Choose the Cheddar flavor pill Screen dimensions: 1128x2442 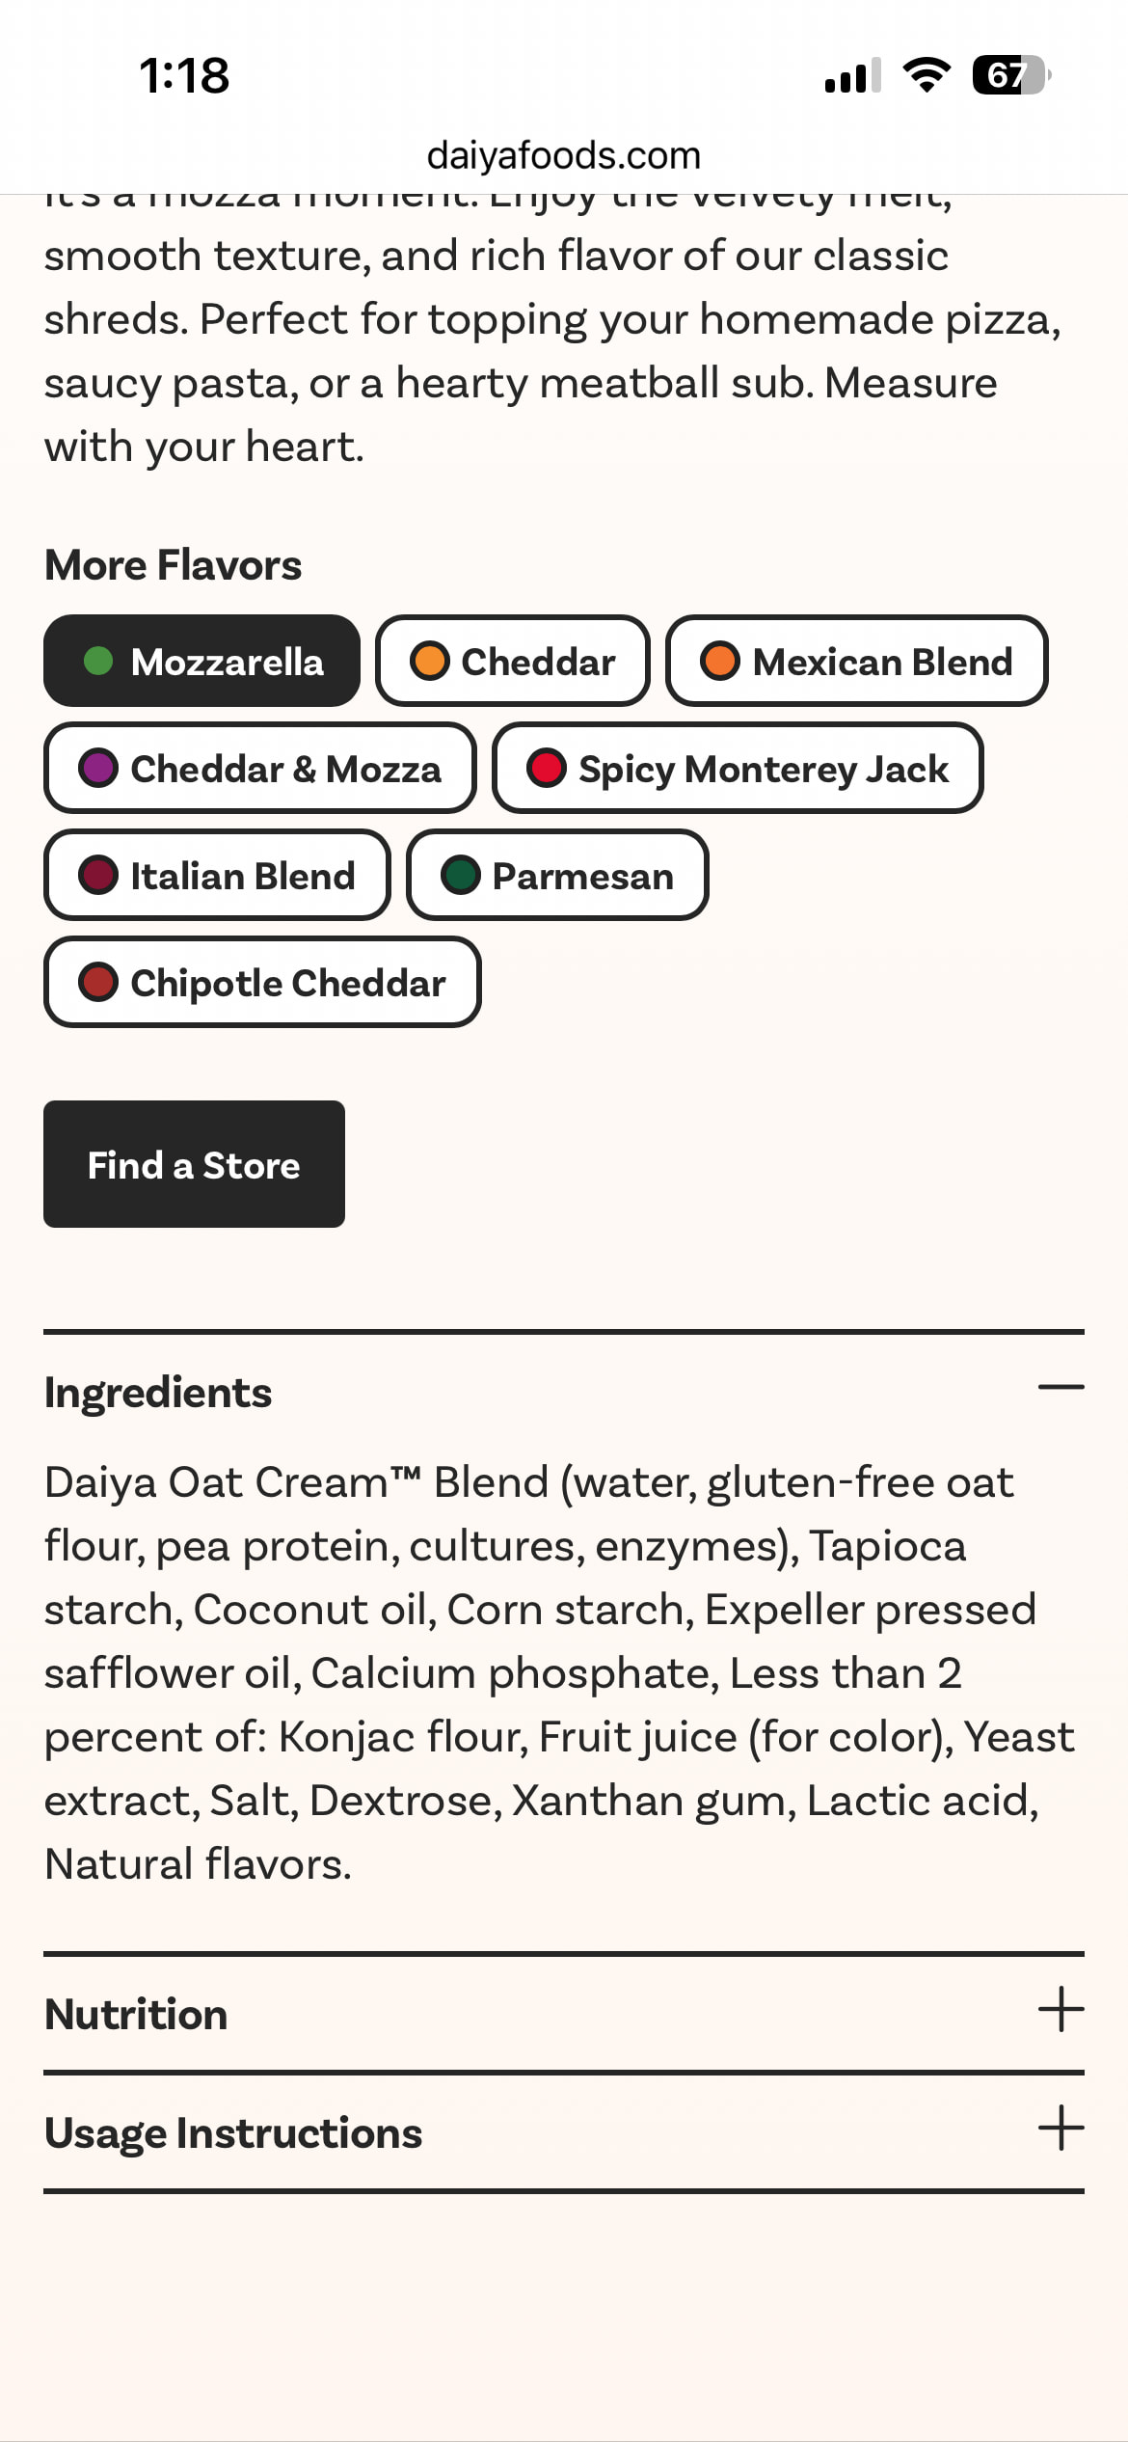coord(512,662)
